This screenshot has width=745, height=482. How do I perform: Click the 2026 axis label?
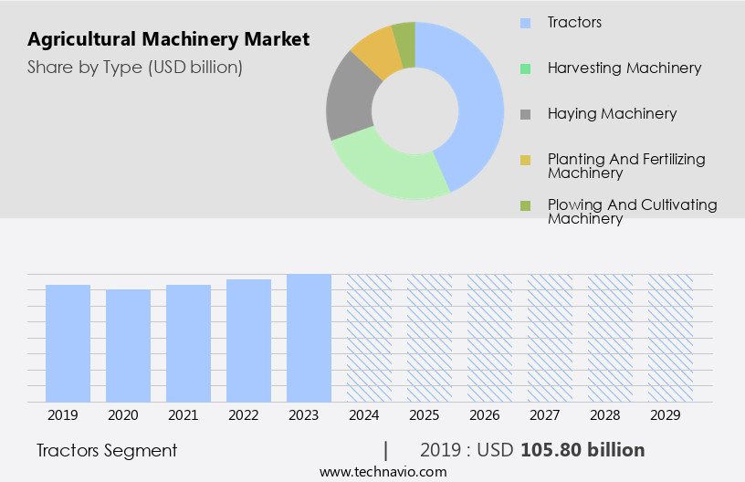(x=485, y=415)
